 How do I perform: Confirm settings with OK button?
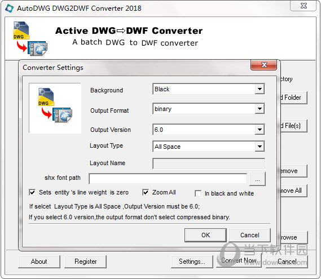point(205,235)
